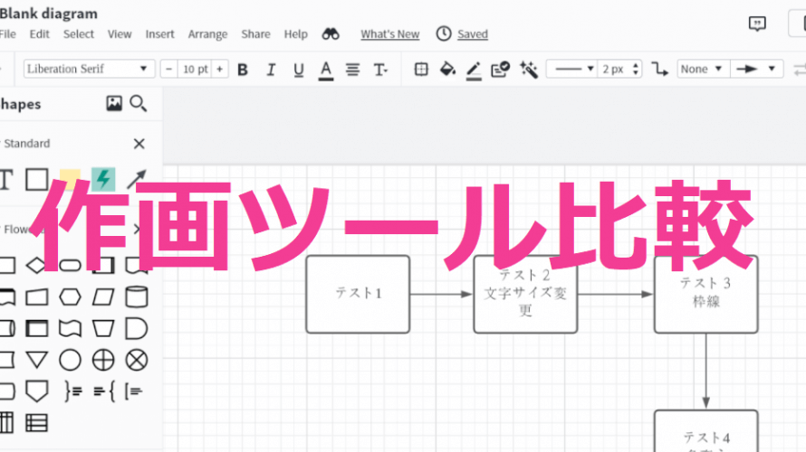Screen dimensions: 806x452
Task: Search shapes with magnifier icon
Action: click(139, 103)
